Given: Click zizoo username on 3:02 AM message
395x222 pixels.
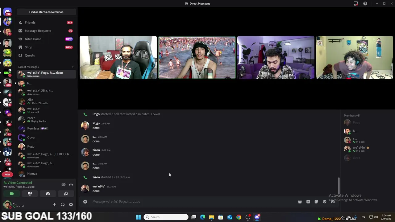Looking at the screenshot, I should 96,150.
